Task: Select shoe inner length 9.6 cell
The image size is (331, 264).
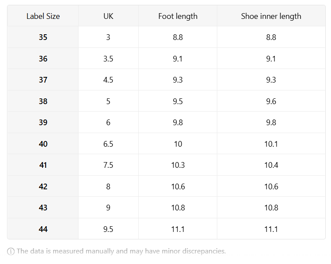Action: click(x=271, y=101)
